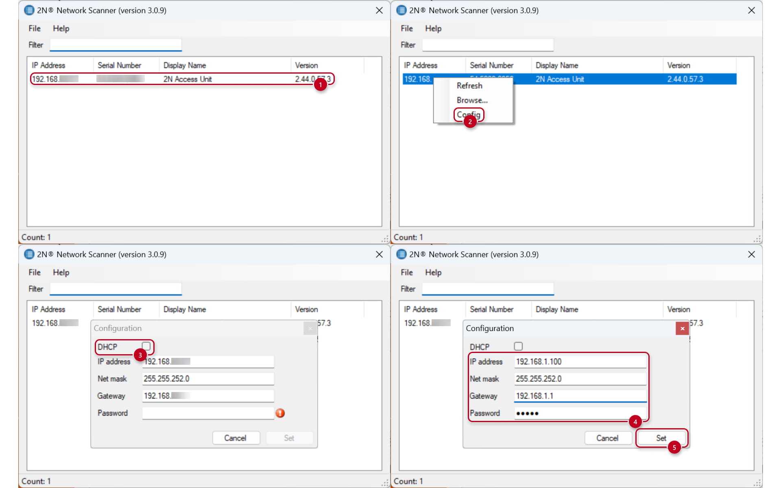Open the Help menu in the bottom-left window
Screen dimensions: 781x488
click(x=61, y=272)
